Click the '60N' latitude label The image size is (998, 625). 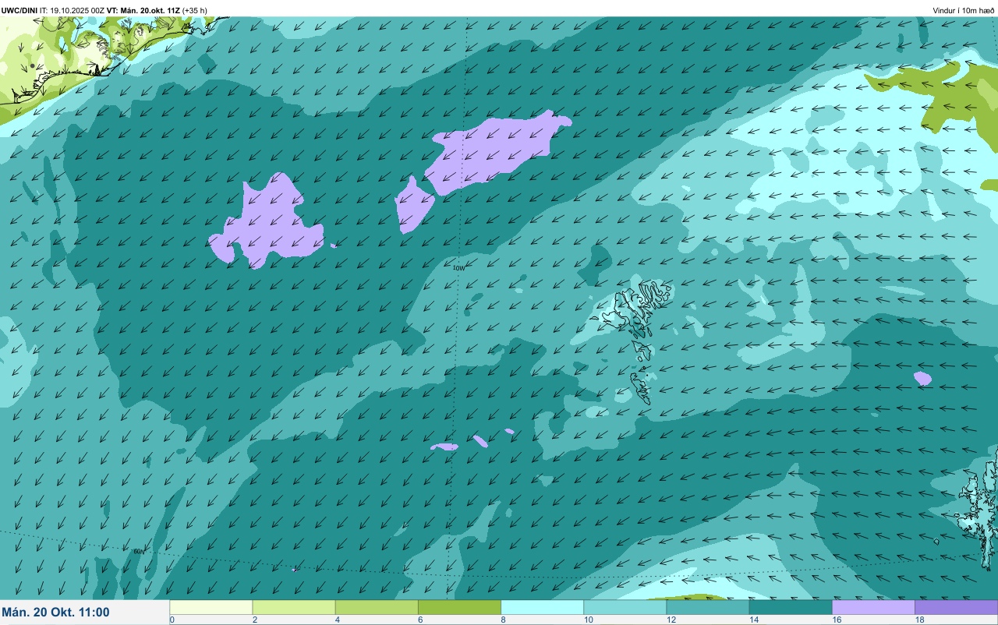[138, 552]
